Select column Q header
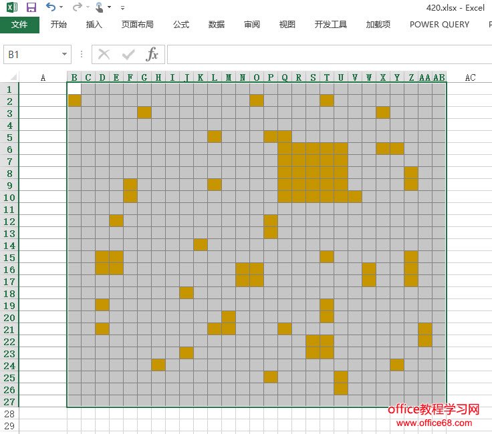492x434 pixels. click(285, 77)
